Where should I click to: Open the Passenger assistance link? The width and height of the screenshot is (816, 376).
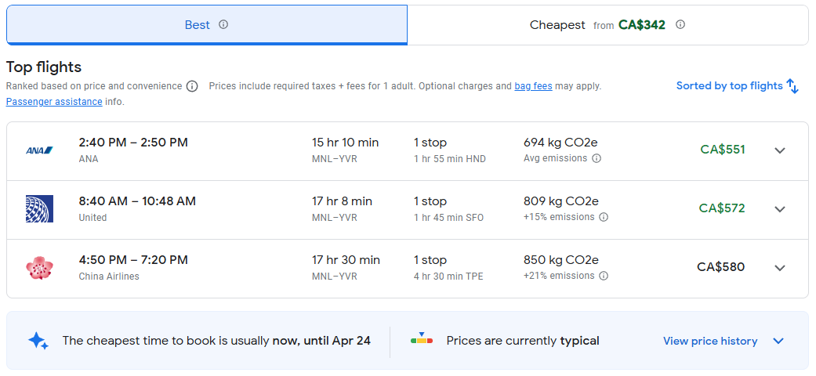point(54,102)
